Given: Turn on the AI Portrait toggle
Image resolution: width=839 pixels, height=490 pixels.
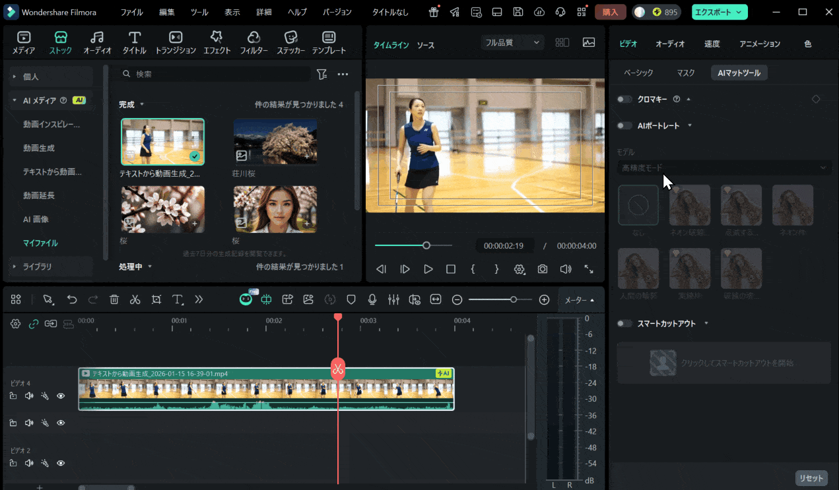Looking at the screenshot, I should pos(624,125).
